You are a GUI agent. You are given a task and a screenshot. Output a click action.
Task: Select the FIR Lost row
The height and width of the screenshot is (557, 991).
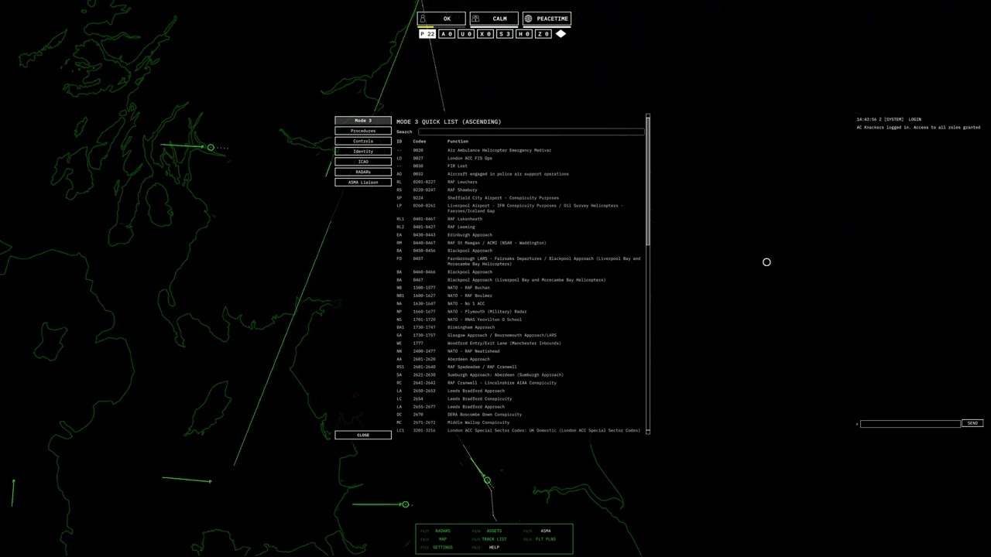point(520,166)
